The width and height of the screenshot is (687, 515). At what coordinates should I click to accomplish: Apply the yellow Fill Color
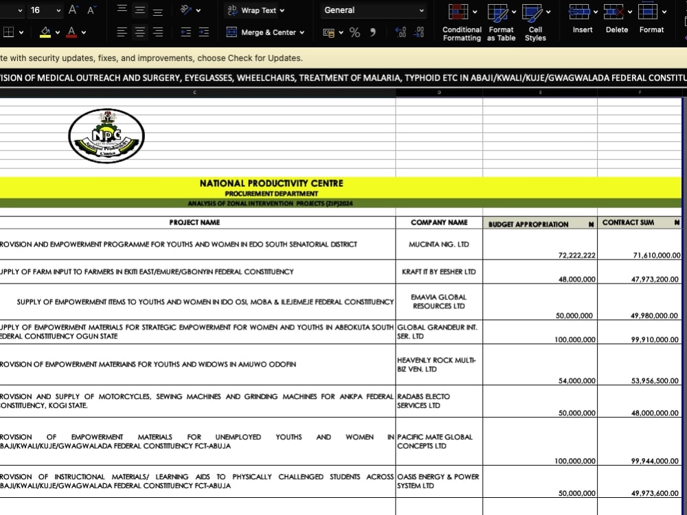coord(45,32)
